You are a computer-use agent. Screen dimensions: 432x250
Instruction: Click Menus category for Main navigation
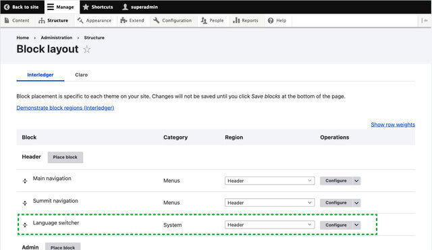point(171,181)
